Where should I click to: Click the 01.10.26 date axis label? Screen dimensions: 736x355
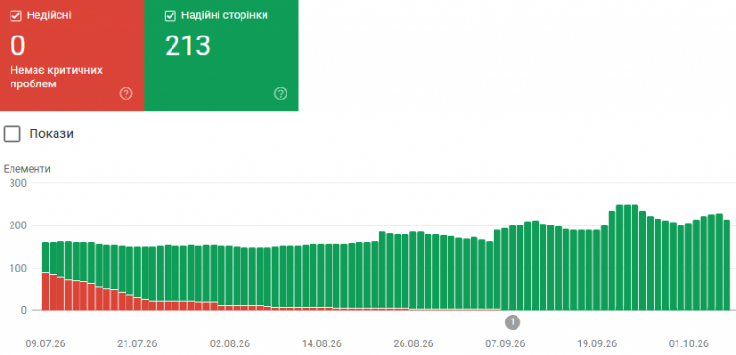(689, 343)
